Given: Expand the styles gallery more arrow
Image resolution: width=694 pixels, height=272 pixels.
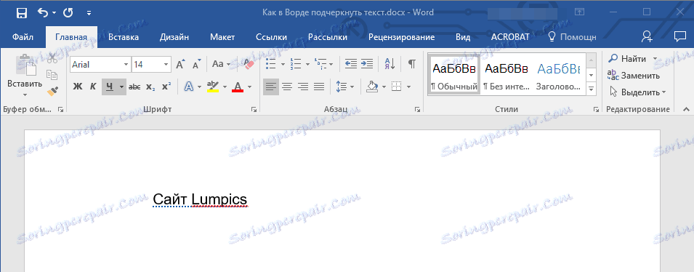Looking at the screenshot, I should [591, 89].
